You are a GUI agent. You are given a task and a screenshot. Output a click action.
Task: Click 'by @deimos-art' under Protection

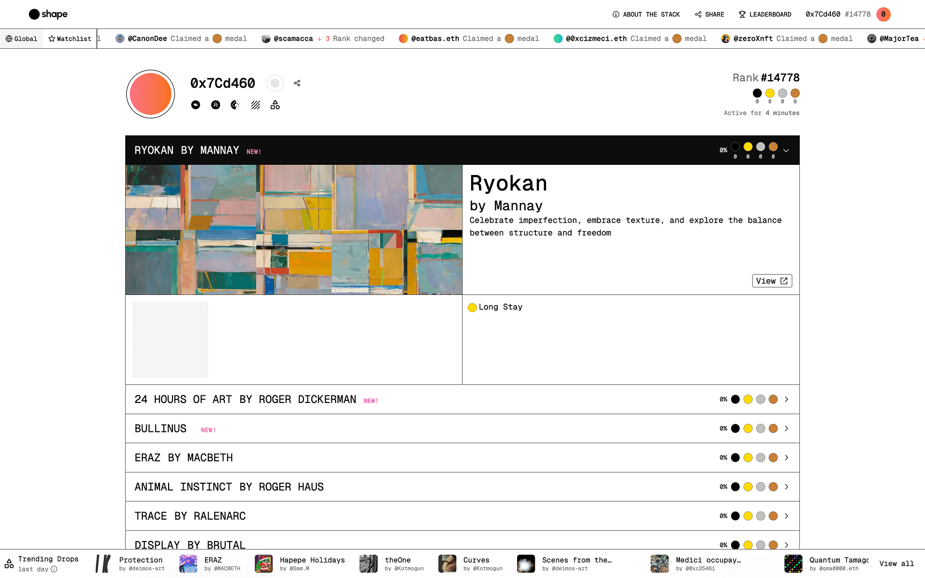142,569
